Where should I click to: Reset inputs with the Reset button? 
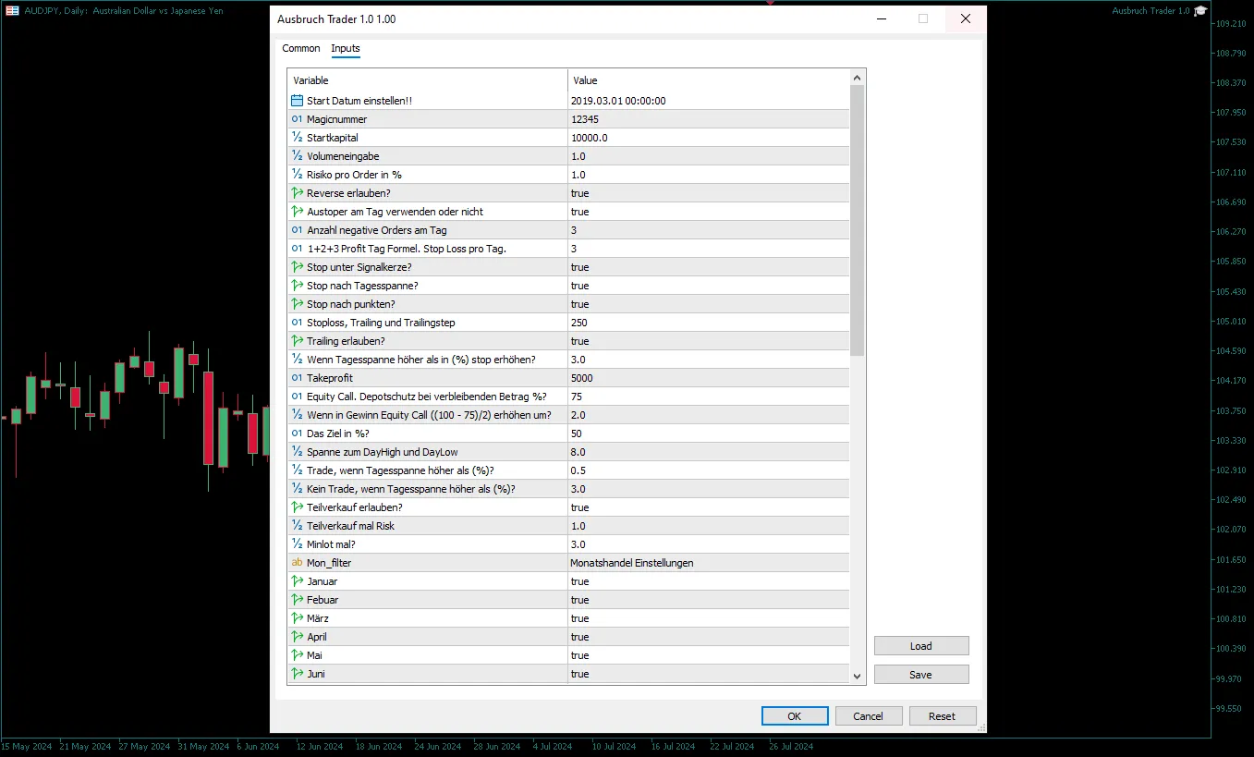[x=943, y=716]
